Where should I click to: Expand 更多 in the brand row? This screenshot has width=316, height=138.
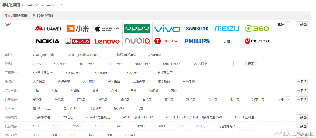284,24
